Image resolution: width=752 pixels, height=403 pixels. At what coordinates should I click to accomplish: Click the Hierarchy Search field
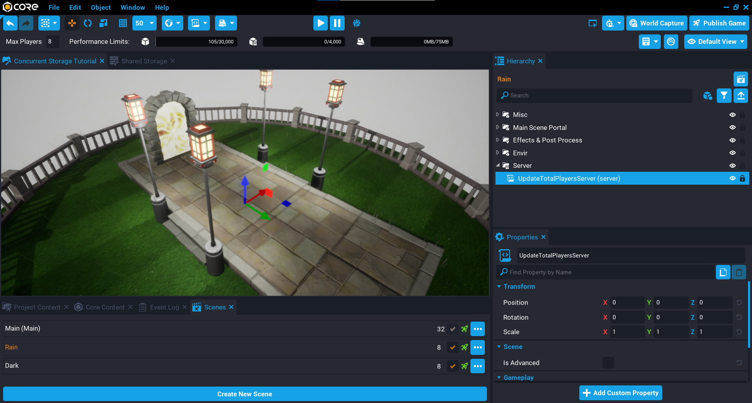pyautogui.click(x=595, y=95)
